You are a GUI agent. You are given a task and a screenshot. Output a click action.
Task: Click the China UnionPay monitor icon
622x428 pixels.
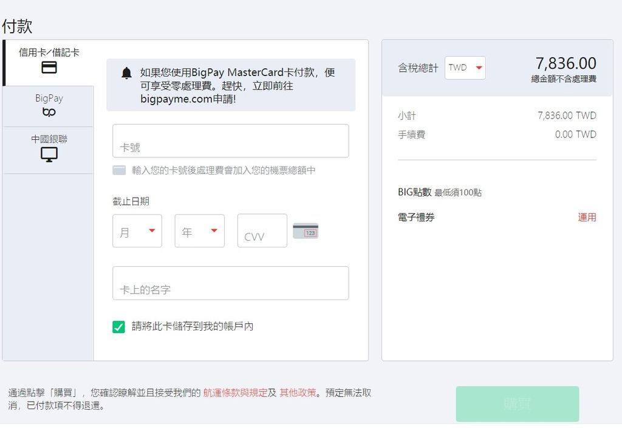point(49,154)
